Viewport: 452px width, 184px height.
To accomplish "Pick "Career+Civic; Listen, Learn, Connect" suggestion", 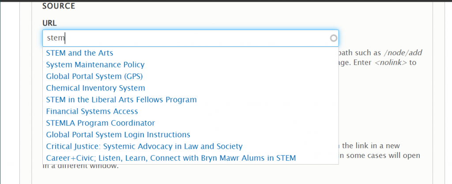I will (171, 158).
